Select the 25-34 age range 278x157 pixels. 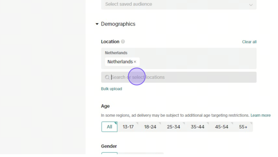pyautogui.click(x=173, y=127)
